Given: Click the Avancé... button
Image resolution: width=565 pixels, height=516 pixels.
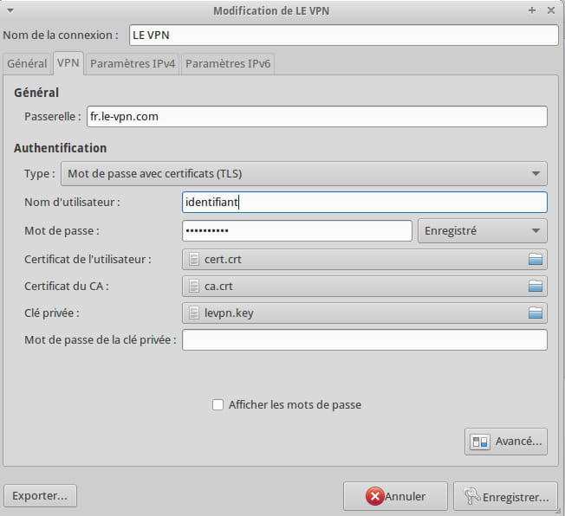Looking at the screenshot, I should pyautogui.click(x=506, y=442).
